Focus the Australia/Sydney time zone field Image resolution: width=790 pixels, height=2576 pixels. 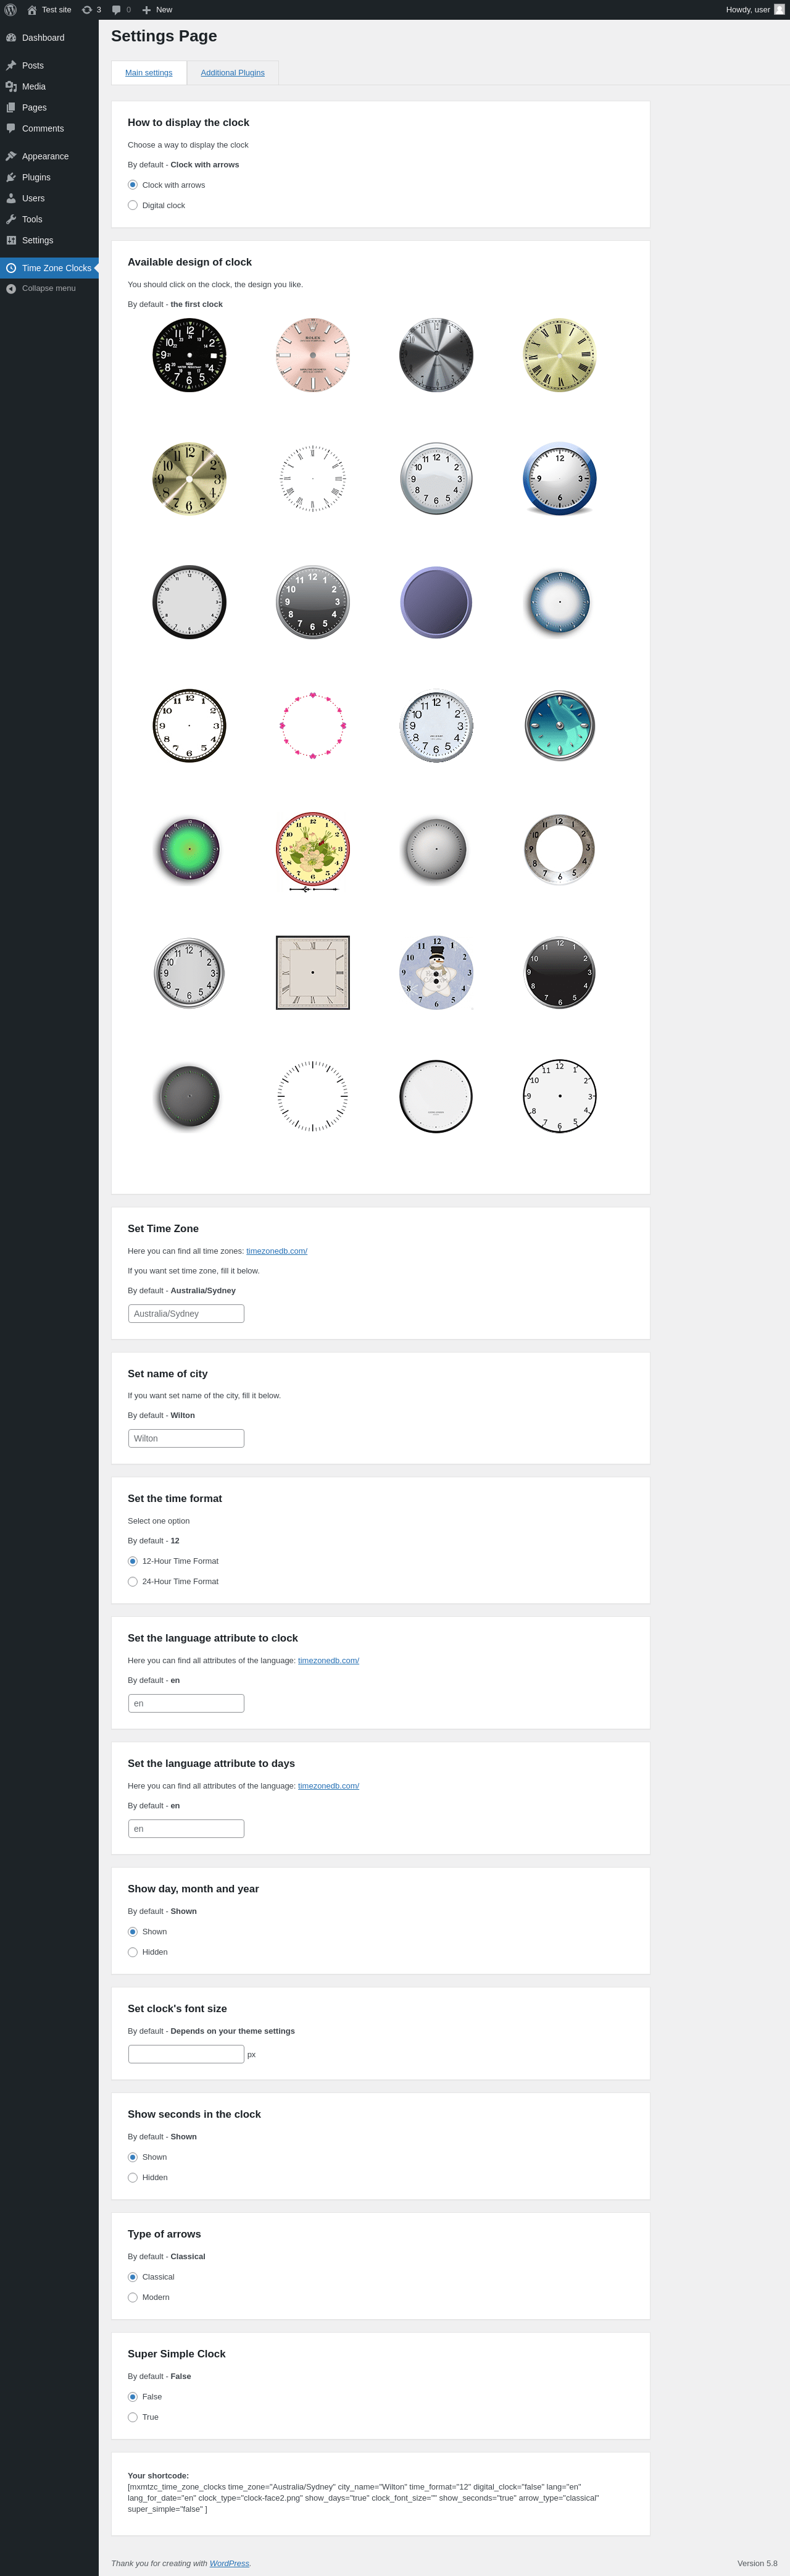[186, 1313]
